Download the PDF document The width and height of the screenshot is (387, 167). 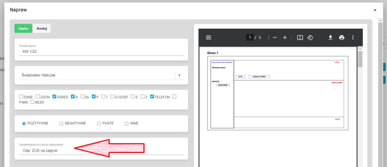(330, 37)
